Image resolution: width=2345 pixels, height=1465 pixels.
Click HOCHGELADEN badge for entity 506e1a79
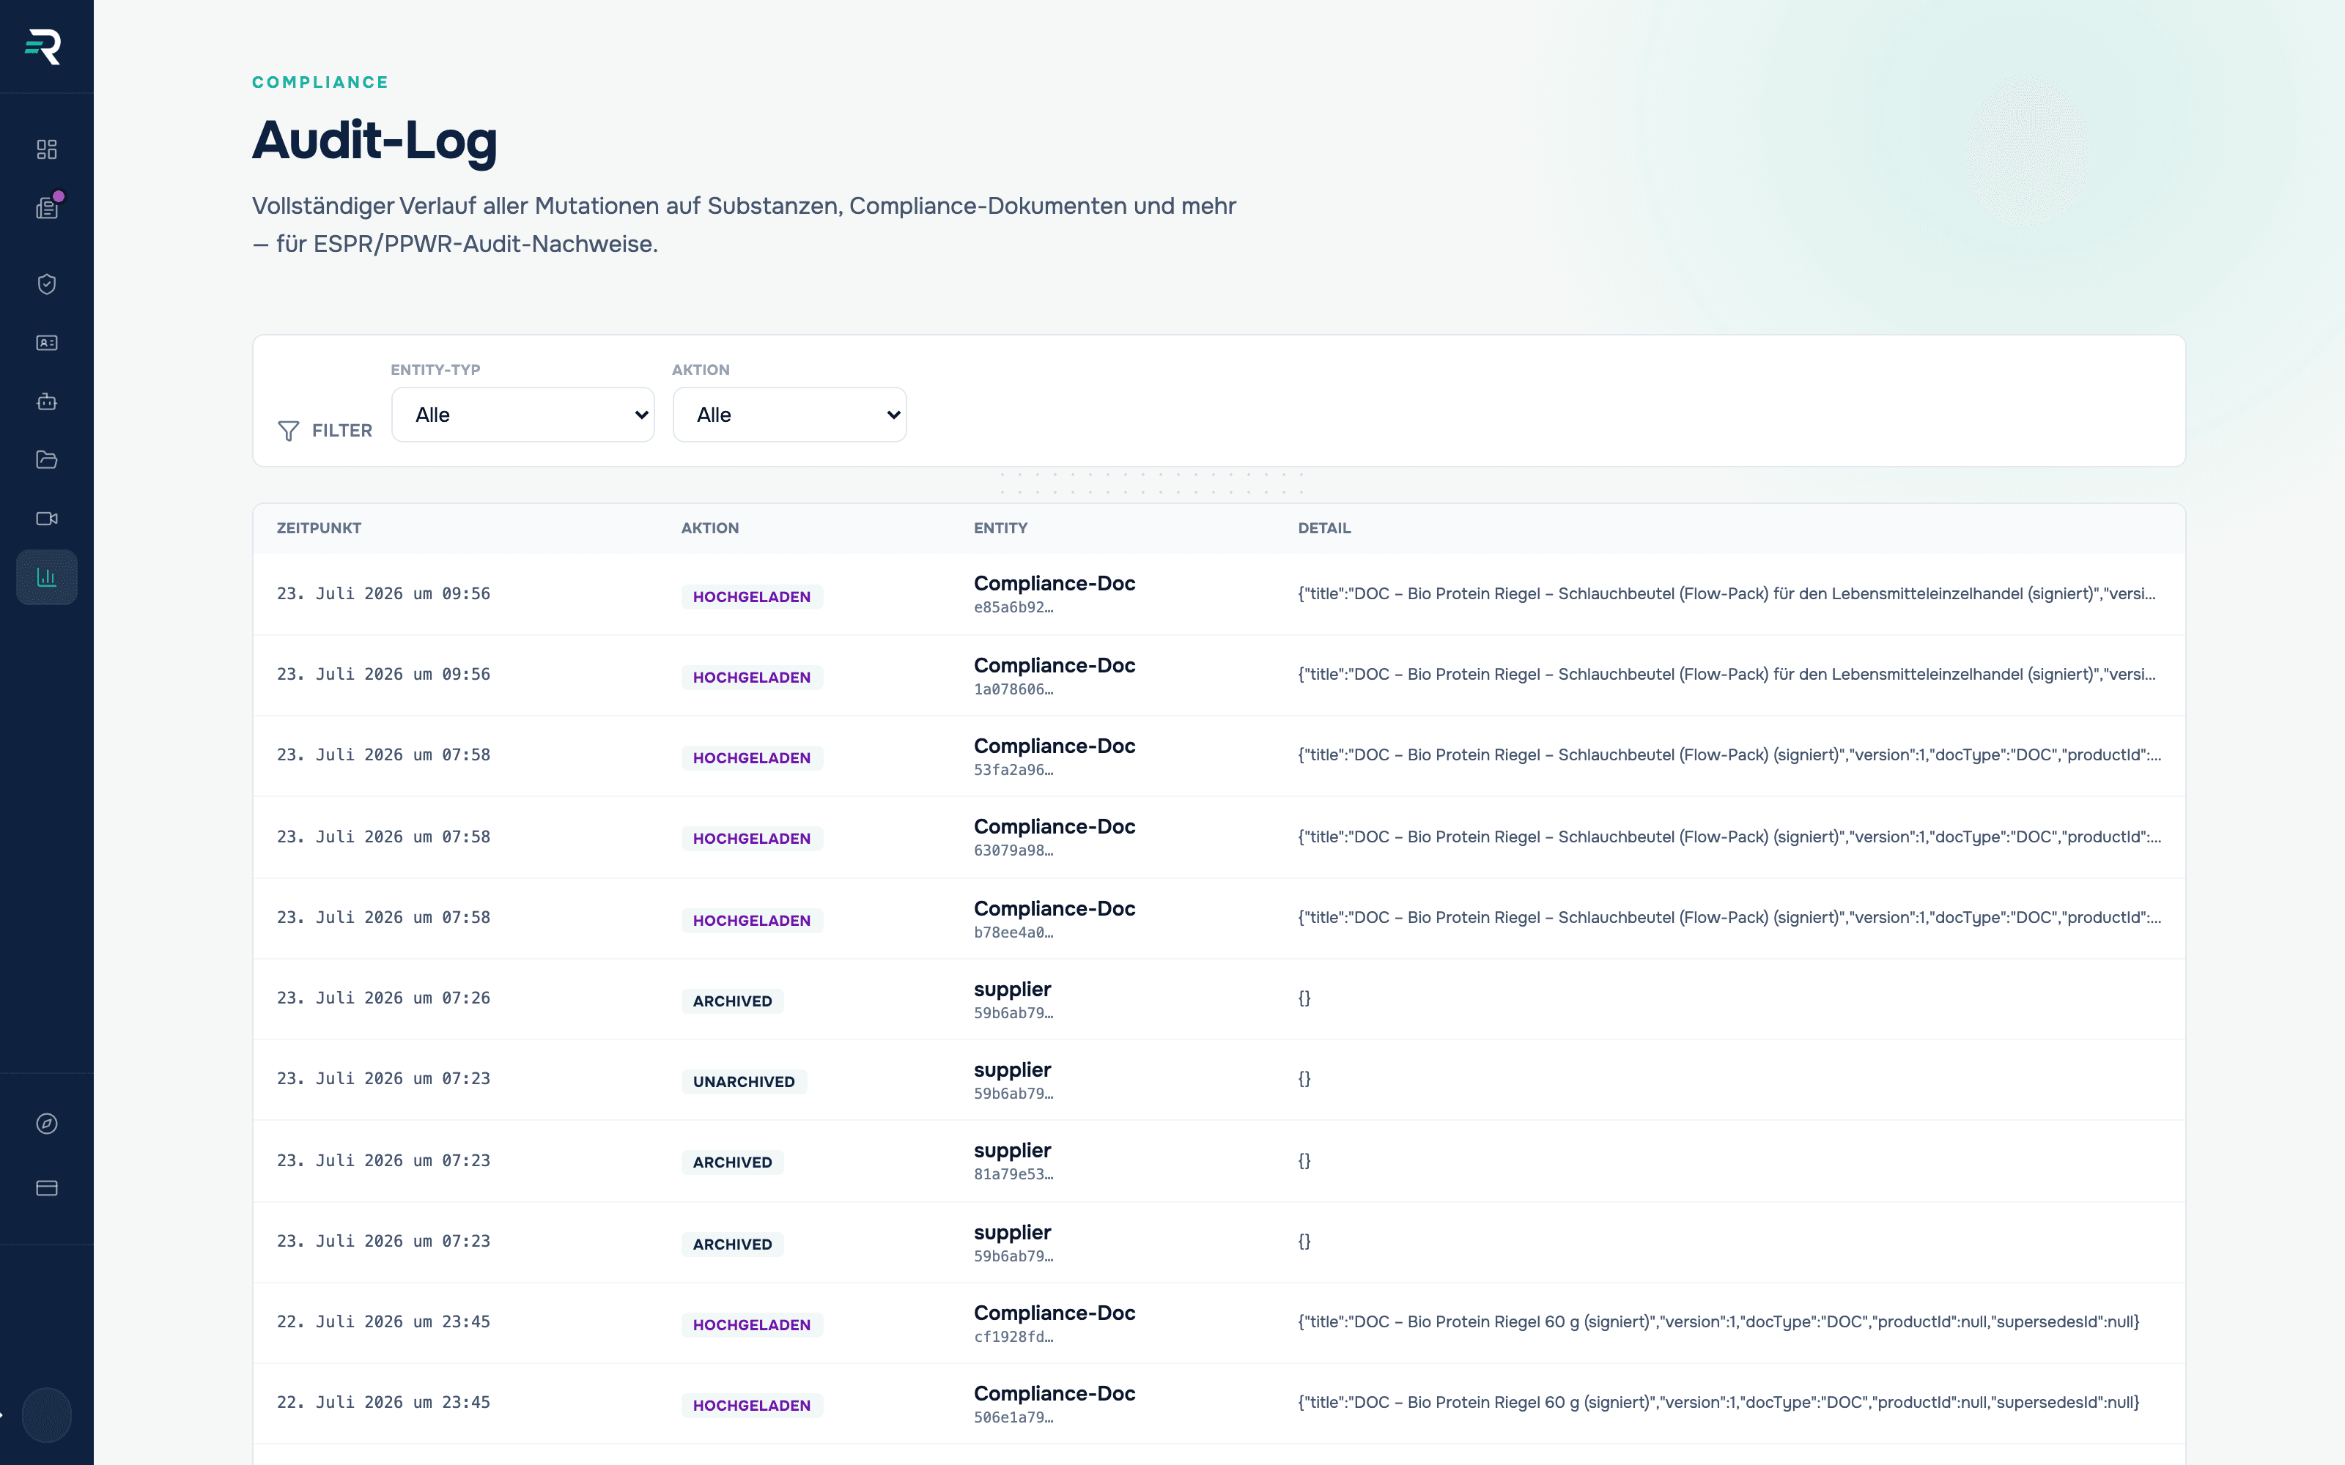click(752, 1405)
